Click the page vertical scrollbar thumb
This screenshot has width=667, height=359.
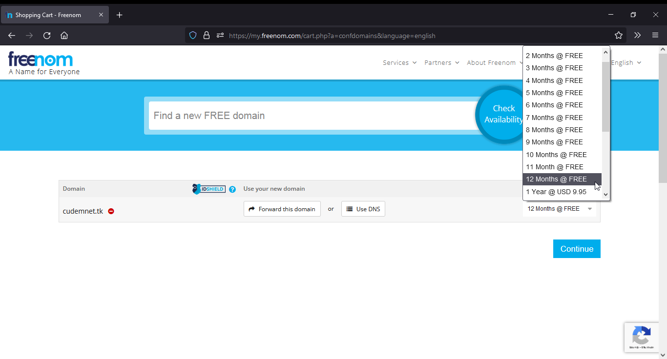coord(663,118)
